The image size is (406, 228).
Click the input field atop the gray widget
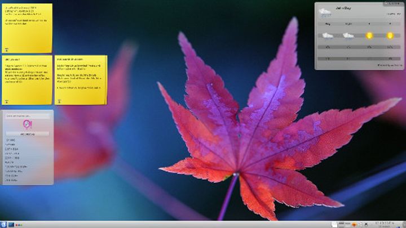[x=27, y=116]
